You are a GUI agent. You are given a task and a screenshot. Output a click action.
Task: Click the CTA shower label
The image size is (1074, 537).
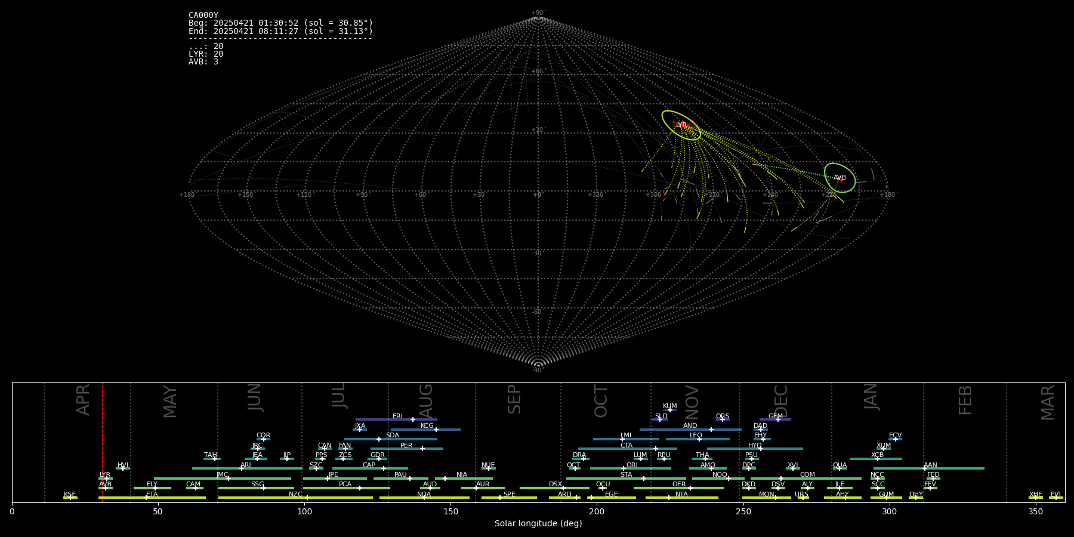tap(626, 446)
